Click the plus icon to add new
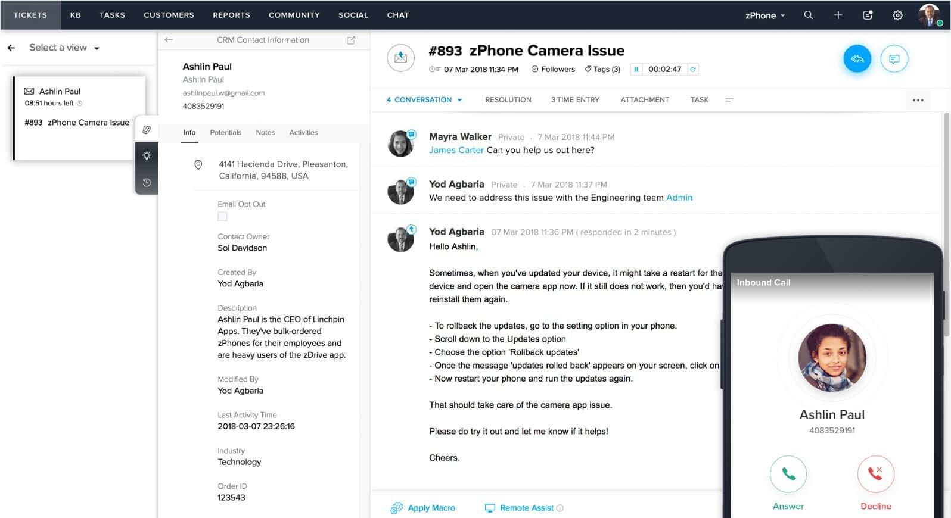 click(x=838, y=15)
